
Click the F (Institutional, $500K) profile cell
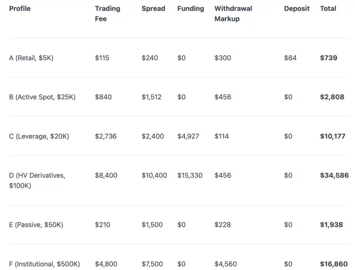click(44, 264)
